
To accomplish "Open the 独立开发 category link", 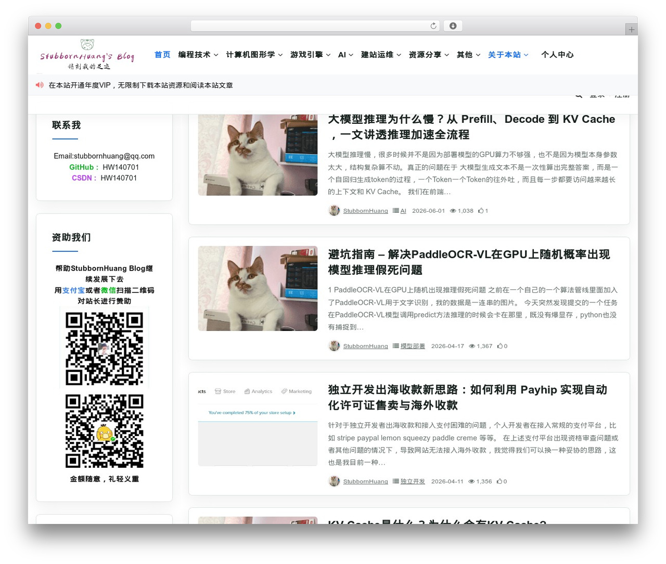I will (413, 481).
